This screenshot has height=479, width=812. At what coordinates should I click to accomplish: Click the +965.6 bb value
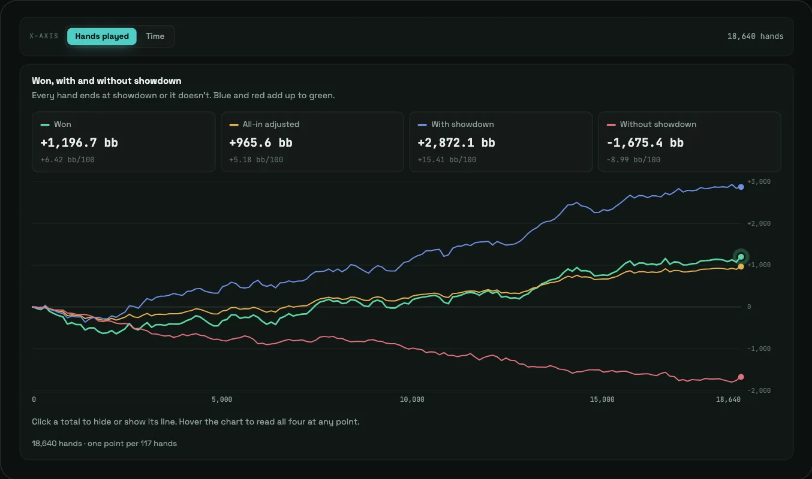261,143
